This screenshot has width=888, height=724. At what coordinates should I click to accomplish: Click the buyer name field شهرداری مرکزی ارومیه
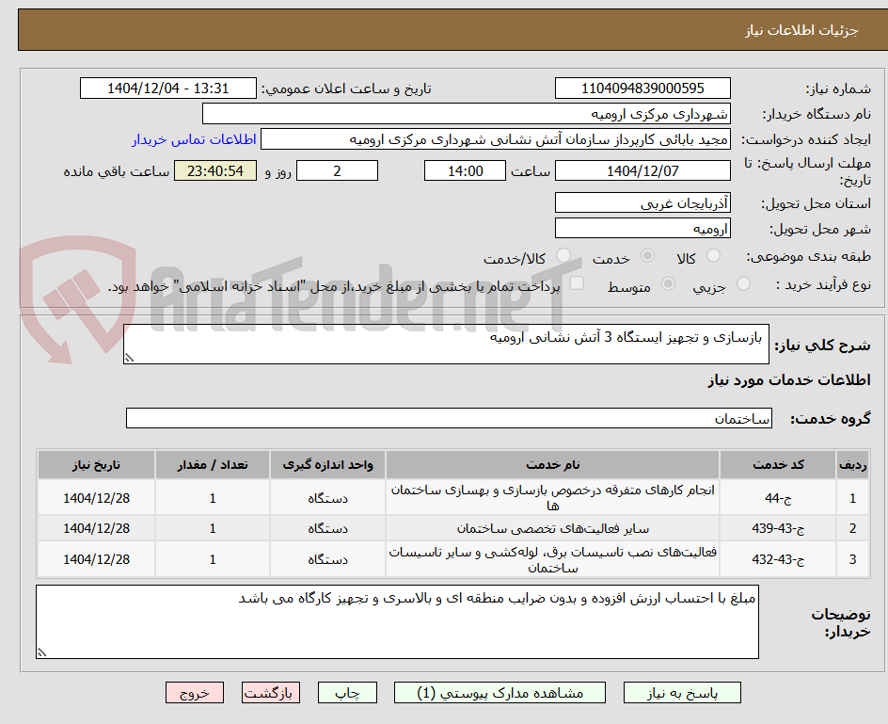pyautogui.click(x=466, y=113)
